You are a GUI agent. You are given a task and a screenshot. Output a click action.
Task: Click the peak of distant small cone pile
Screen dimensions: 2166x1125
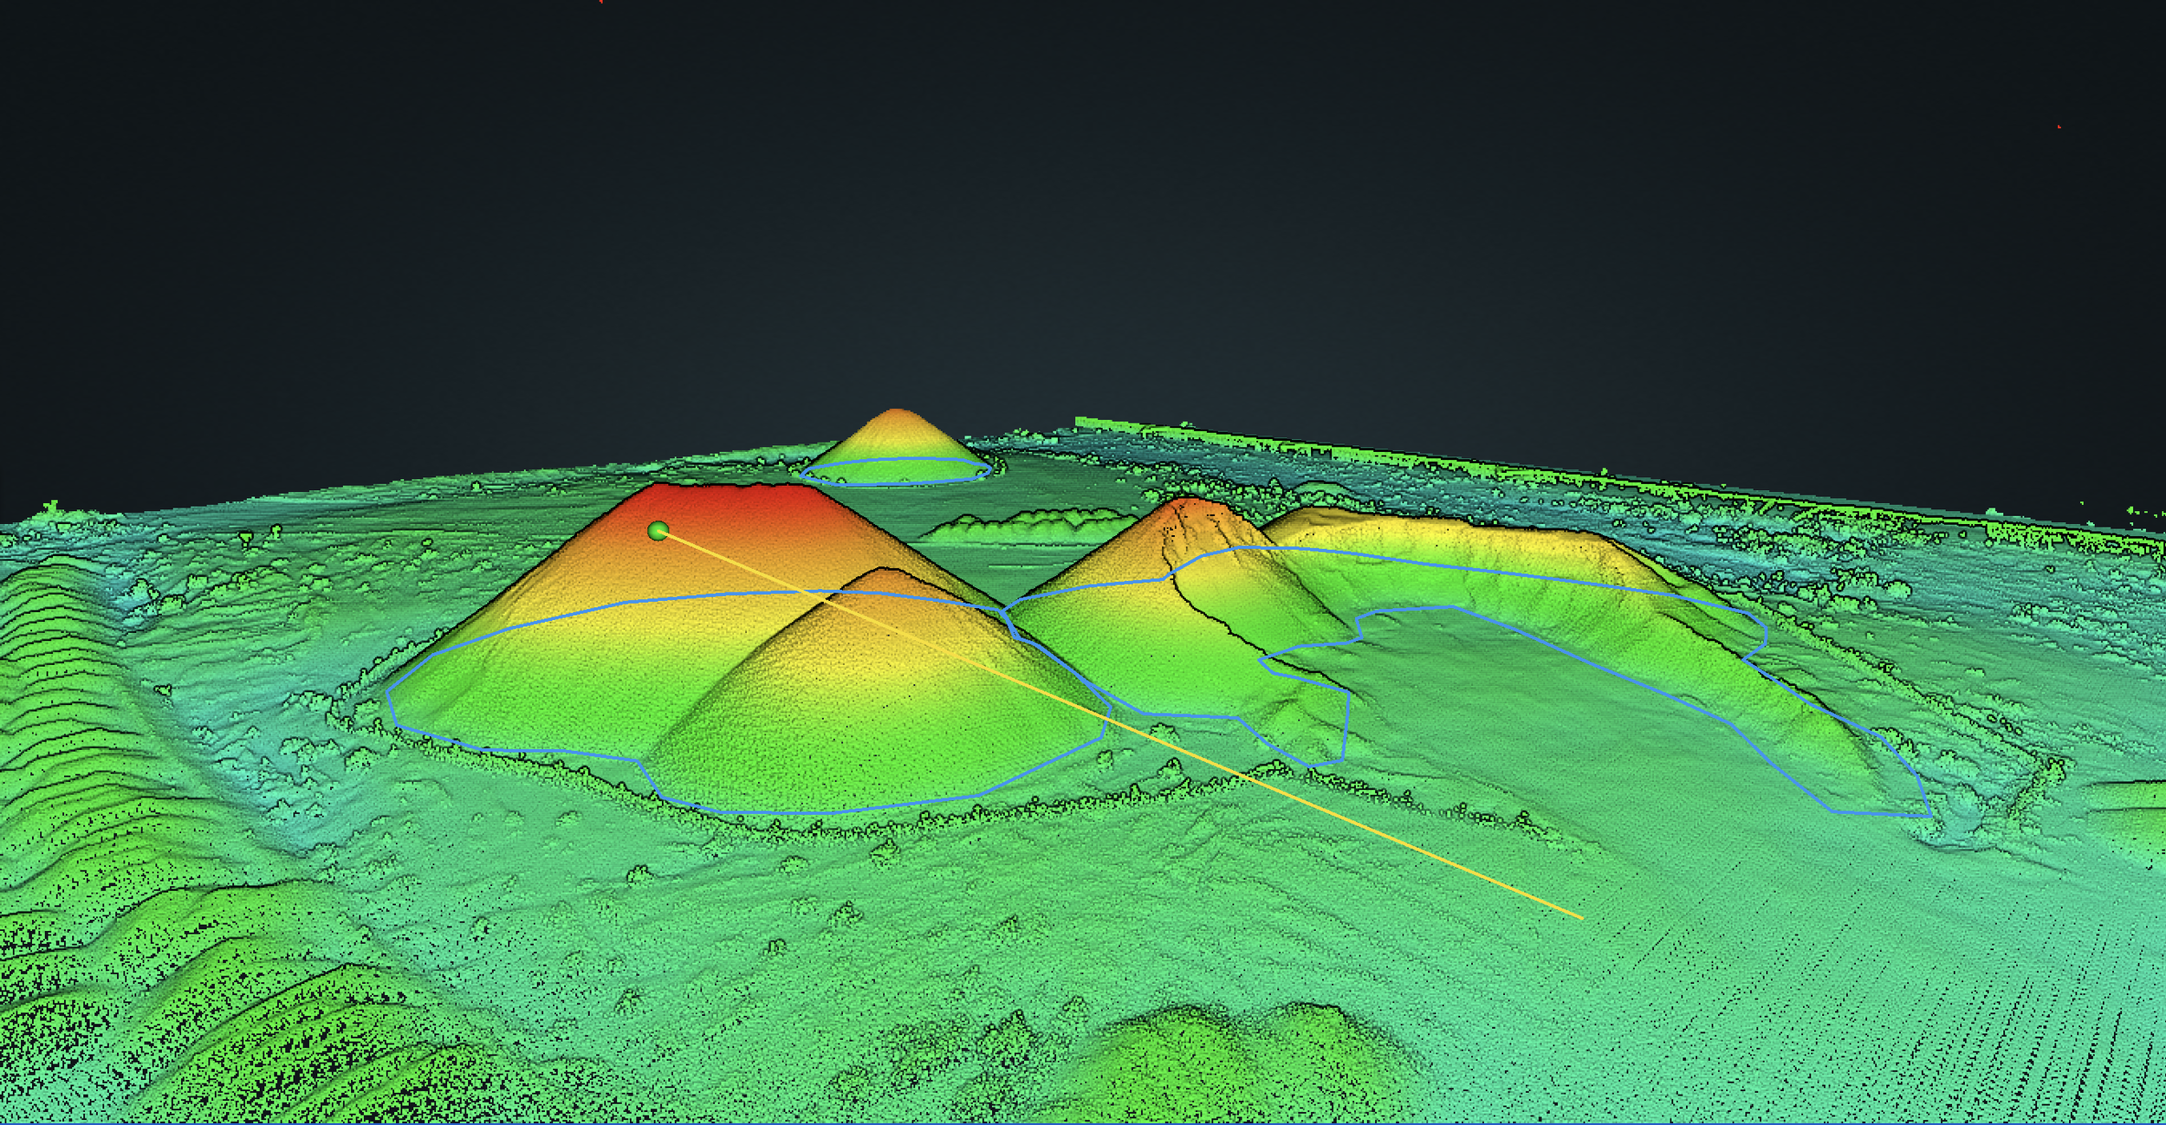pyautogui.click(x=896, y=412)
